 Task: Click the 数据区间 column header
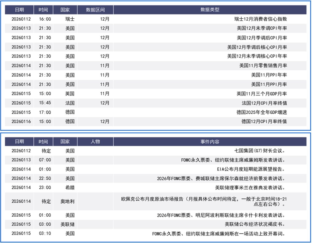95,10
